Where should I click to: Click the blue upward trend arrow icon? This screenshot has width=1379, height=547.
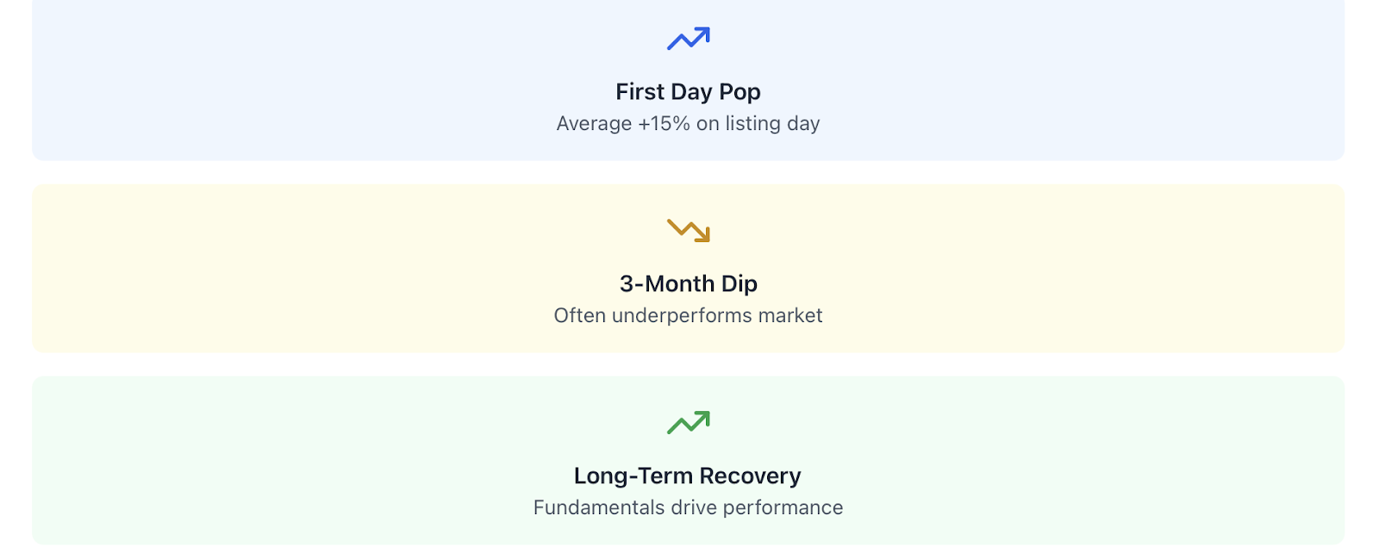[x=688, y=39]
